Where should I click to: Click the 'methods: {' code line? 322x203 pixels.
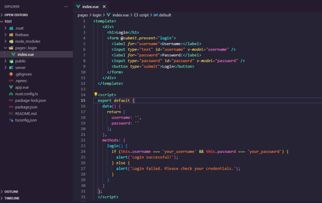(114, 140)
